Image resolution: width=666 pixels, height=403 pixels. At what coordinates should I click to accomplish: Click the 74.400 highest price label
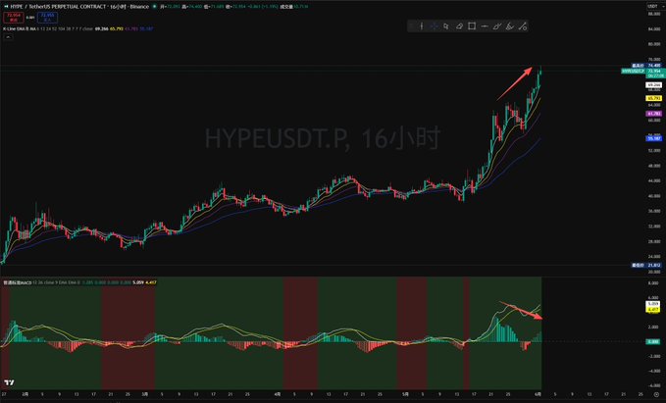(x=646, y=66)
